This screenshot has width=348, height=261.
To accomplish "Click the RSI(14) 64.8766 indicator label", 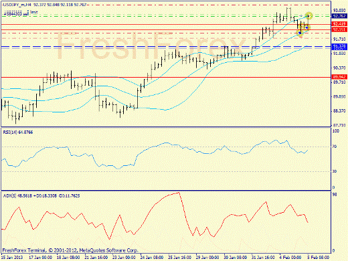I will [x=18, y=133].
